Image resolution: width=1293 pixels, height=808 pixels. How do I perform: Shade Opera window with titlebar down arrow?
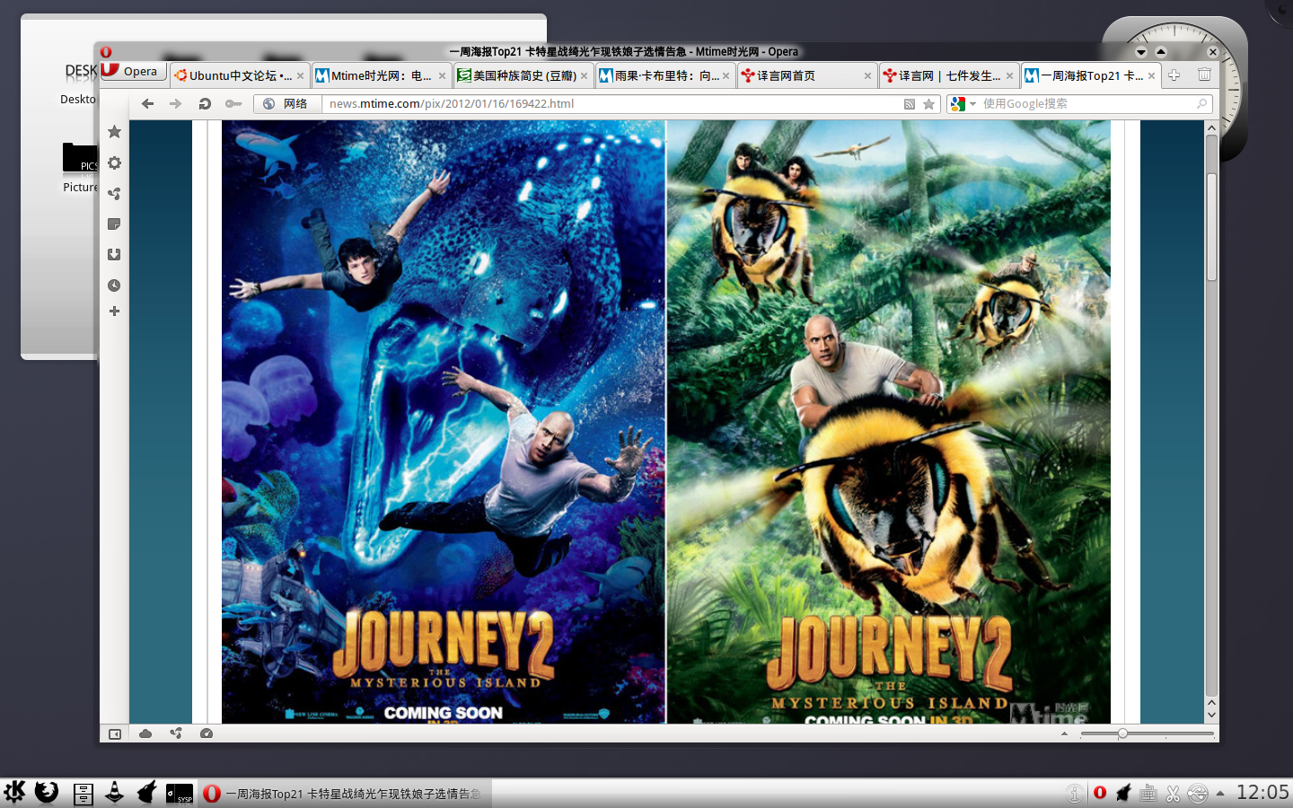pyautogui.click(x=1141, y=52)
